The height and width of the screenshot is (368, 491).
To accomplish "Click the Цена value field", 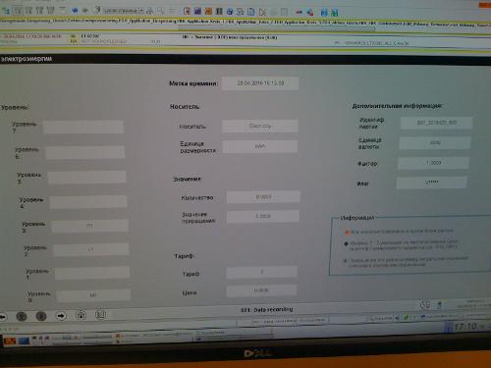I will pyautogui.click(x=261, y=290).
